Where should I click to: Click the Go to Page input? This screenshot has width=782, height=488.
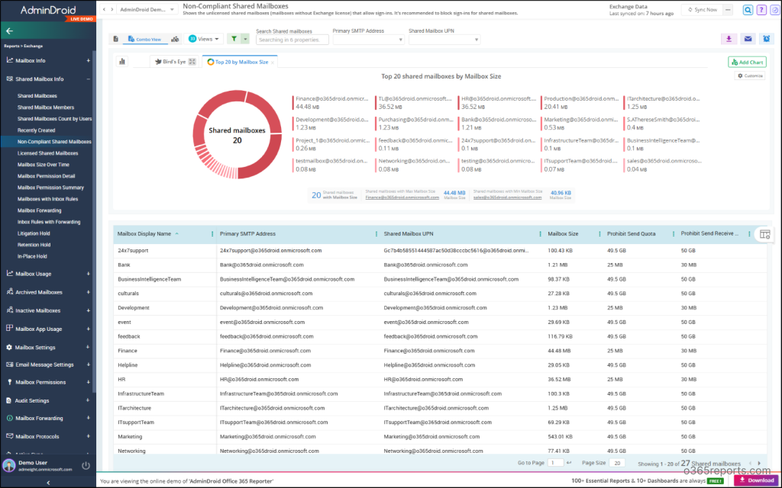556,463
